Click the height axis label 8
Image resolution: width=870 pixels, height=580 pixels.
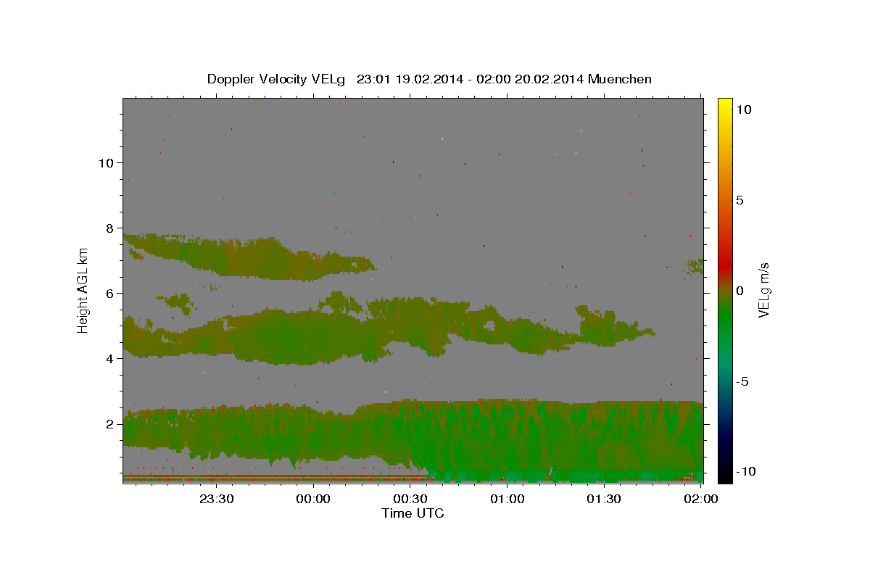pos(109,228)
